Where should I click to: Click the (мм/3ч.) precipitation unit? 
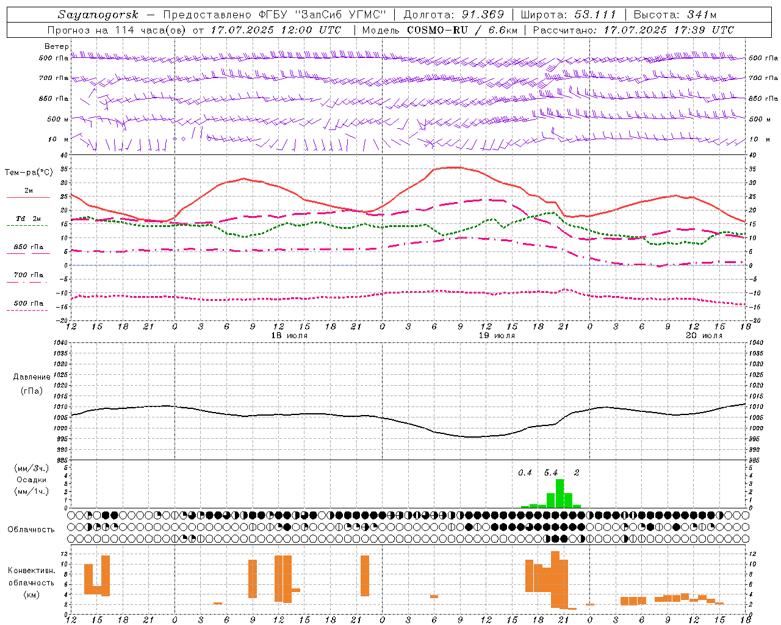[x=32, y=468]
